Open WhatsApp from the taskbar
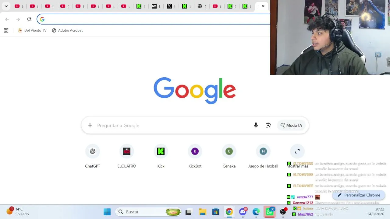This screenshot has width=390, height=219. pos(270,212)
